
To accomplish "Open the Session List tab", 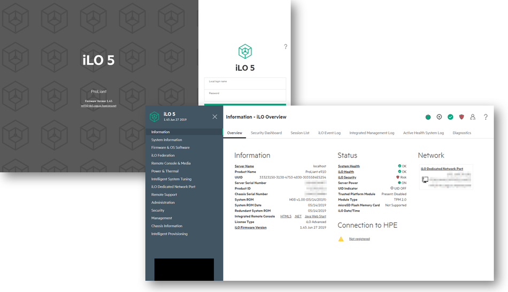I will 299,133.
